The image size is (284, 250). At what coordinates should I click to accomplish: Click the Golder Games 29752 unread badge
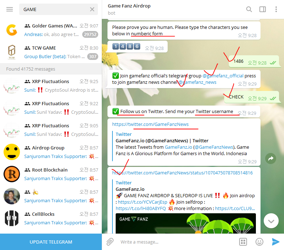click(90, 34)
